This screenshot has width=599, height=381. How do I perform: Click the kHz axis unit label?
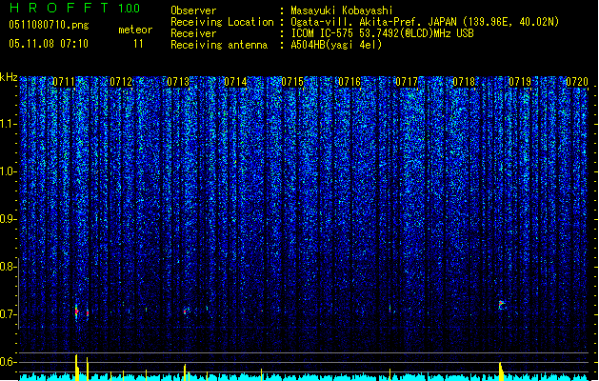(9, 77)
